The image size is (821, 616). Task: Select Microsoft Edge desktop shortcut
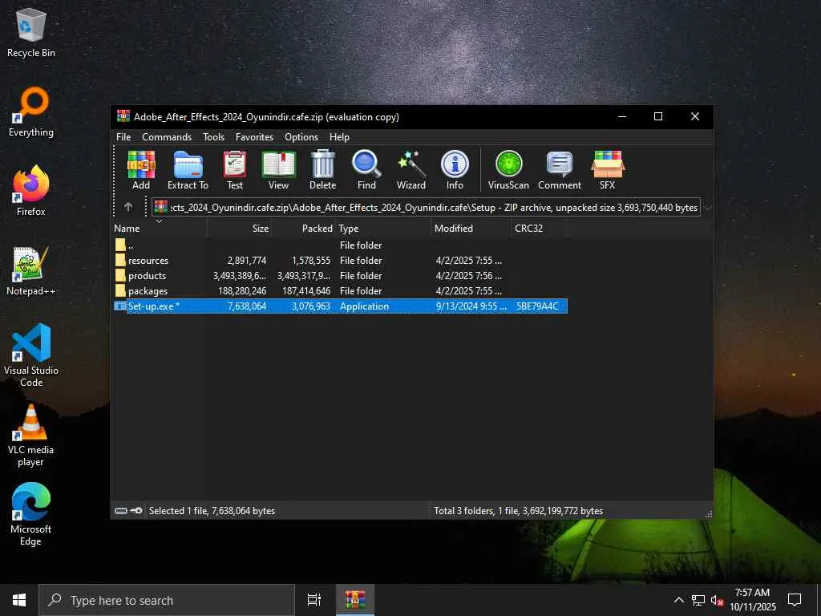pos(31,514)
